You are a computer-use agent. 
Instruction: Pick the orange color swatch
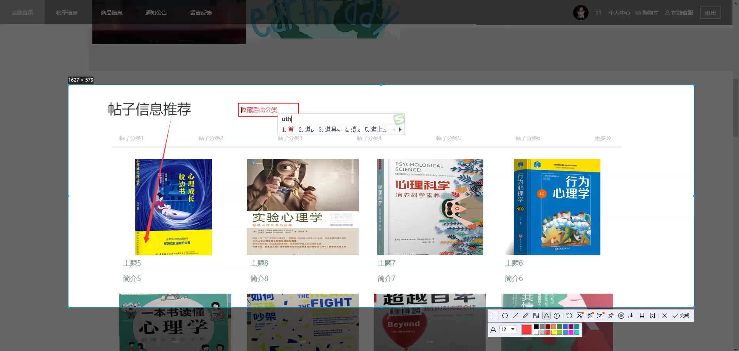point(553,327)
